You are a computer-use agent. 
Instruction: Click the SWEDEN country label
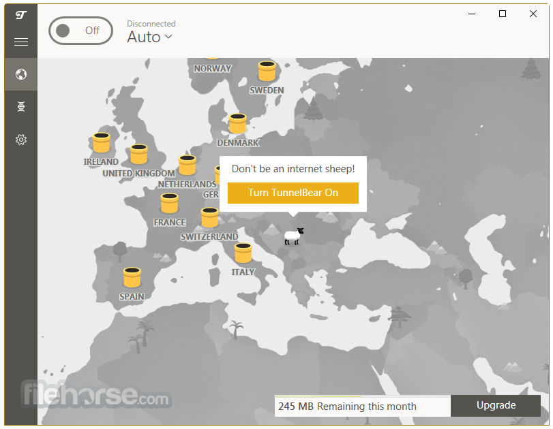267,90
